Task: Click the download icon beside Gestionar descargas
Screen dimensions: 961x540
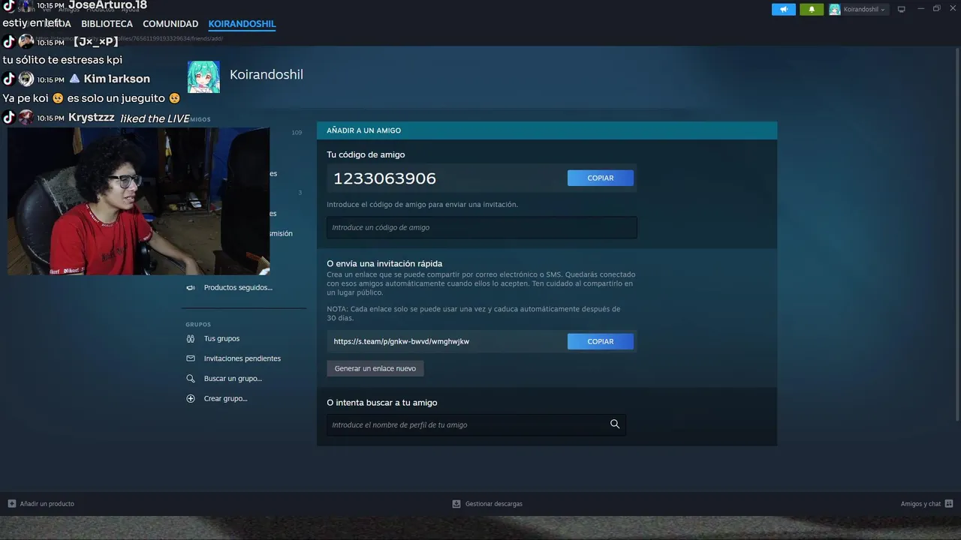Action: coord(456,504)
